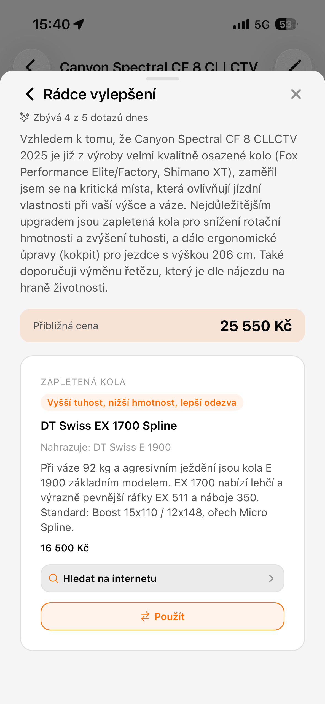Tap the Canyon Spectral CF 8 page title
This screenshot has height=704, width=325.
point(159,66)
